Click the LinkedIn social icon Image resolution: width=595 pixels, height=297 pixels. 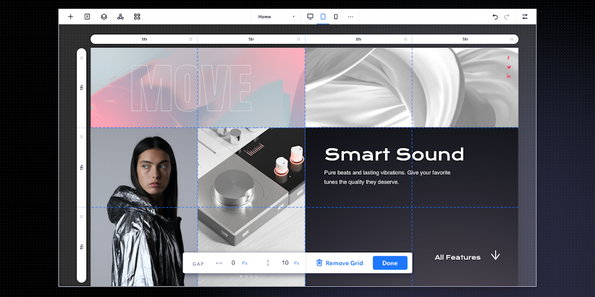pyautogui.click(x=509, y=76)
